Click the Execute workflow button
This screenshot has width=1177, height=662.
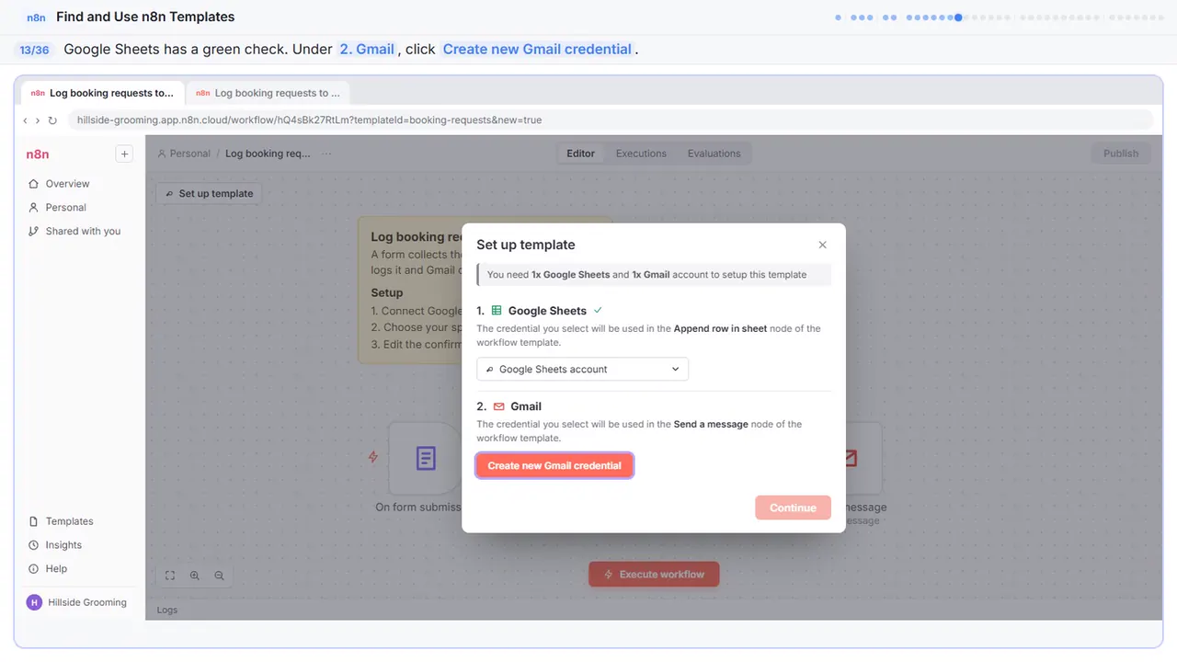tap(654, 575)
